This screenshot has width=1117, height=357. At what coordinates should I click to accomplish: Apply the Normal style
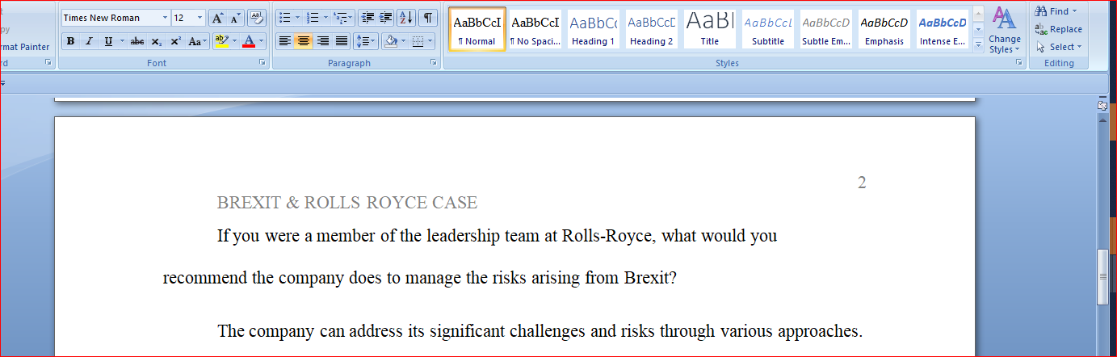pyautogui.click(x=477, y=29)
